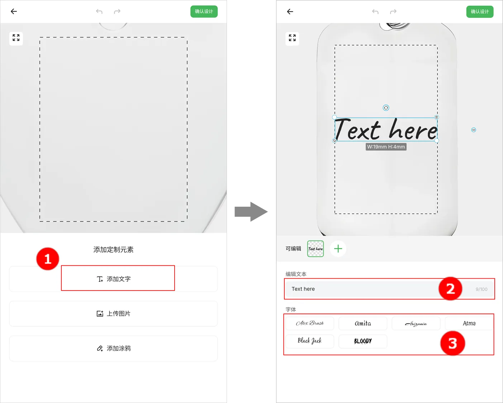Expand right canvas to fullscreen
The image size is (503, 403).
pyautogui.click(x=292, y=38)
